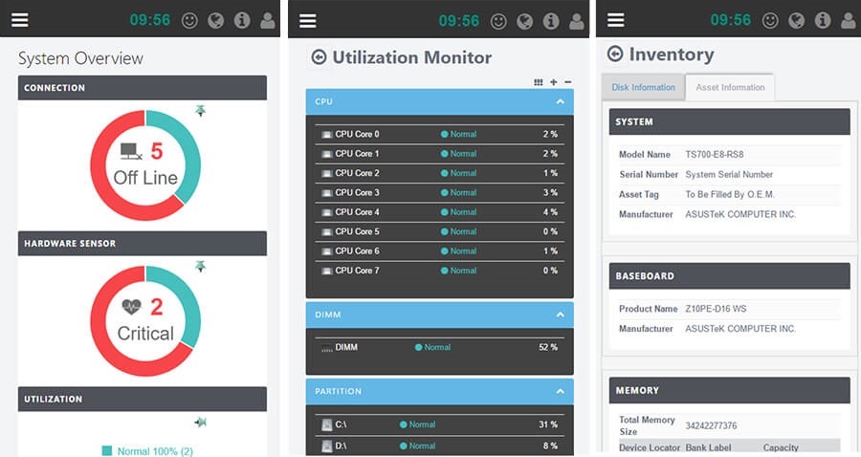Go back from Utilization Monitor

coord(319,57)
